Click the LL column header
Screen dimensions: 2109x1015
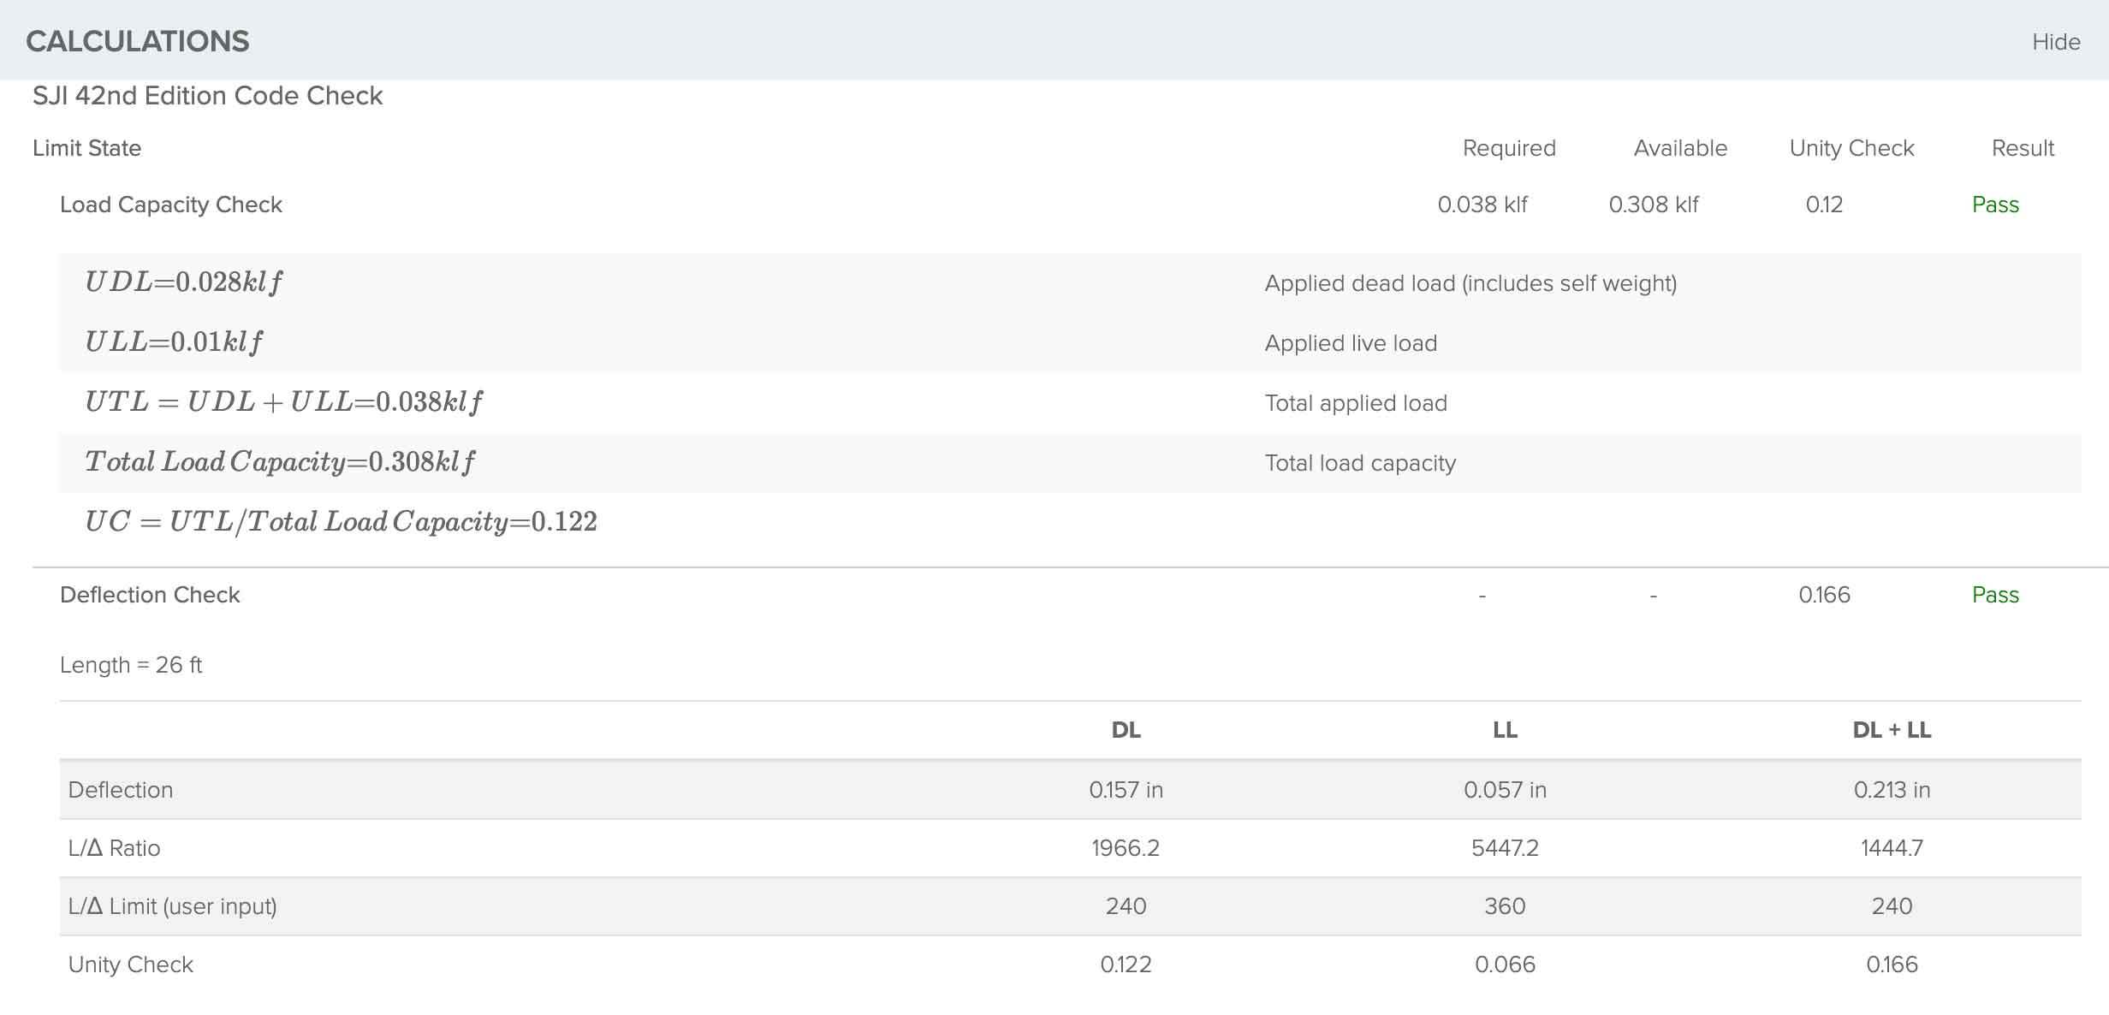tap(1505, 730)
